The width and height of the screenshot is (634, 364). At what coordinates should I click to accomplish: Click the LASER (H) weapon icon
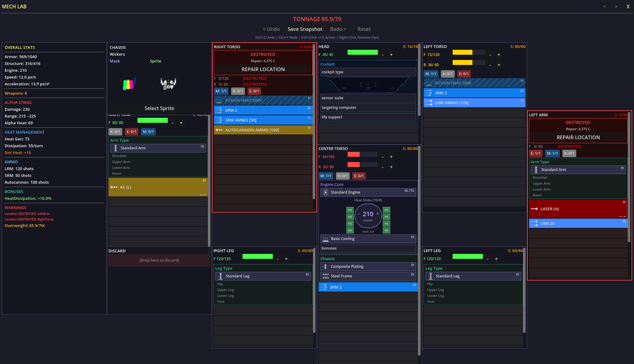pyautogui.click(x=534, y=209)
